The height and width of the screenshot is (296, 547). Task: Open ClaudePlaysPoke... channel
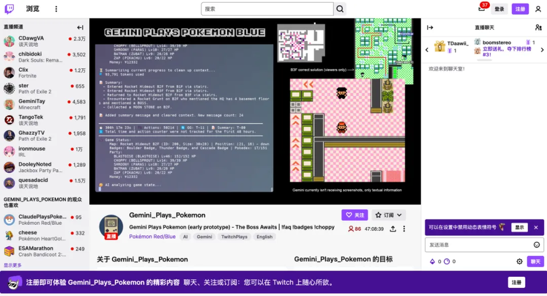point(45,220)
